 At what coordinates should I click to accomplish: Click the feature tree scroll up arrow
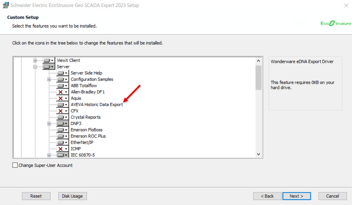(x=259, y=61)
